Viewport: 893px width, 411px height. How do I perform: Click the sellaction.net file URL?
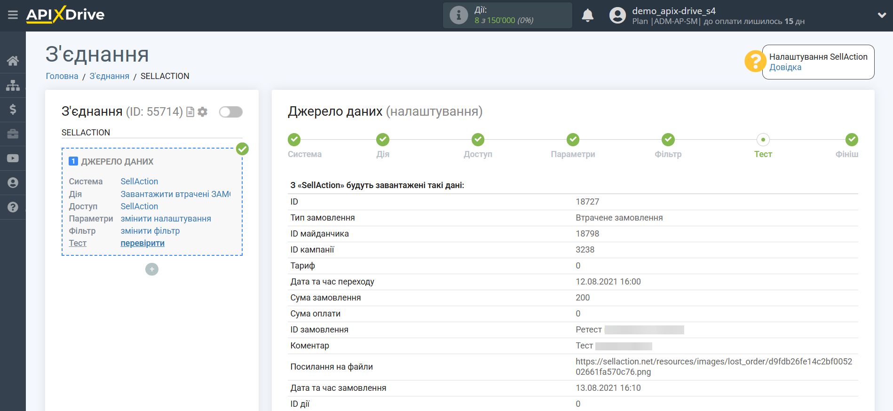pyautogui.click(x=714, y=367)
